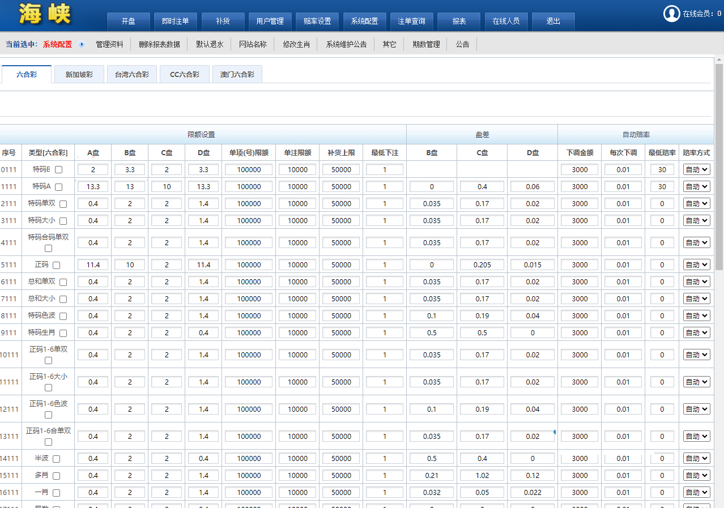Enable the 特码单双 row checkbox
Viewport: 724px width, 508px height.
[x=63, y=204]
